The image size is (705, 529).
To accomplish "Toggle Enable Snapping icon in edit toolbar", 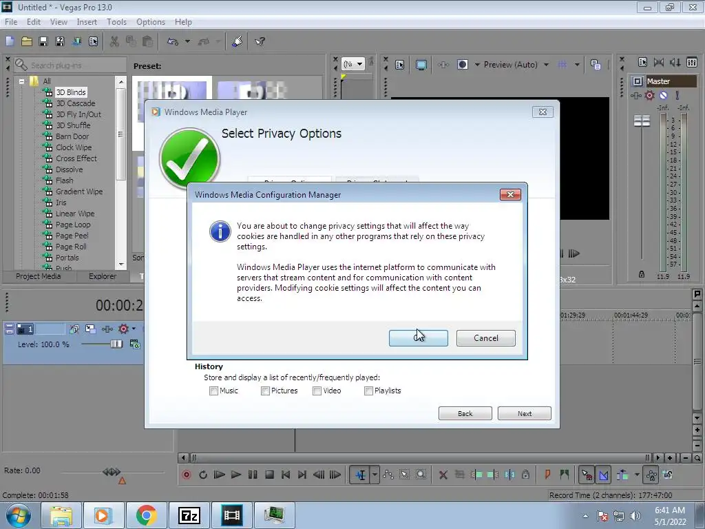I will click(x=587, y=475).
